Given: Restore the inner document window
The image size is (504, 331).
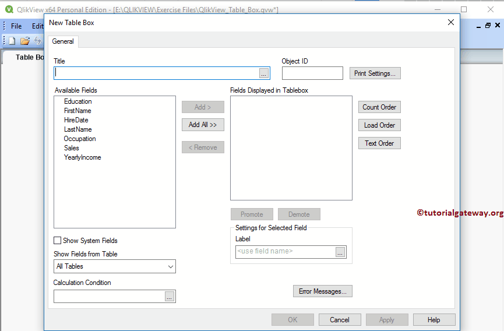Looking at the screenshot, I should (488, 25).
